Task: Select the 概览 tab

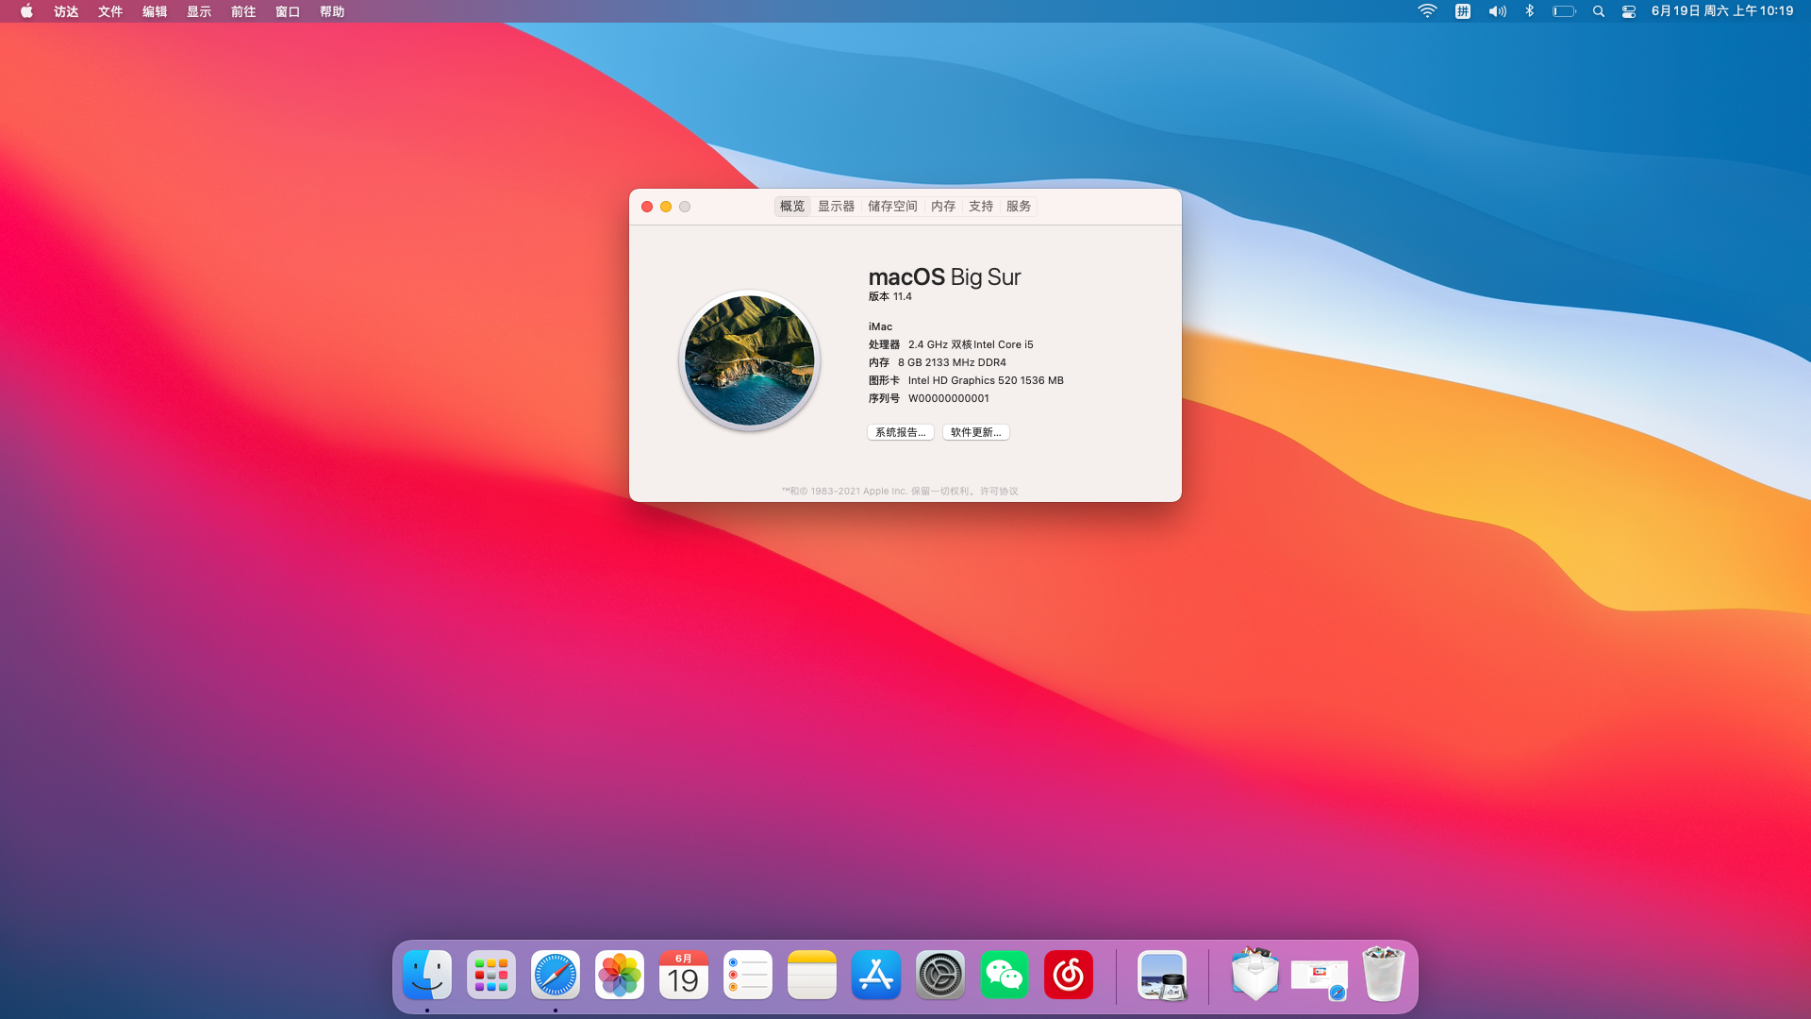Action: 792,207
